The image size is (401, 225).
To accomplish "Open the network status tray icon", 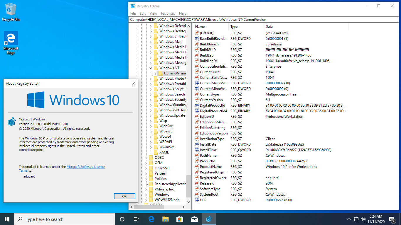I will coord(356,219).
